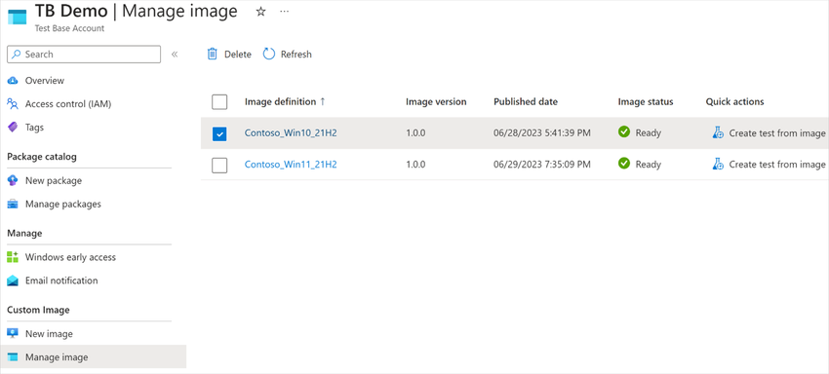Image resolution: width=829 pixels, height=374 pixels.
Task: Focus the sidebar Search input field
Action: point(84,55)
